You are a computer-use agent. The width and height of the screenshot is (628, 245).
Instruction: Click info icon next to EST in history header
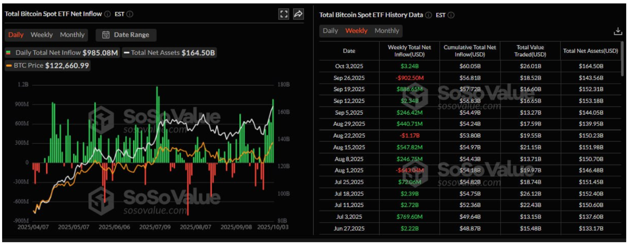[451, 15]
